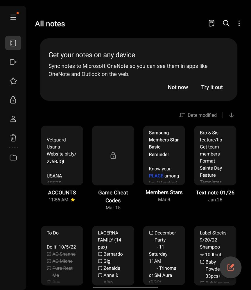Change the Date modified sort option
Image resolution: width=251 pixels, height=290 pixels.
point(202,115)
